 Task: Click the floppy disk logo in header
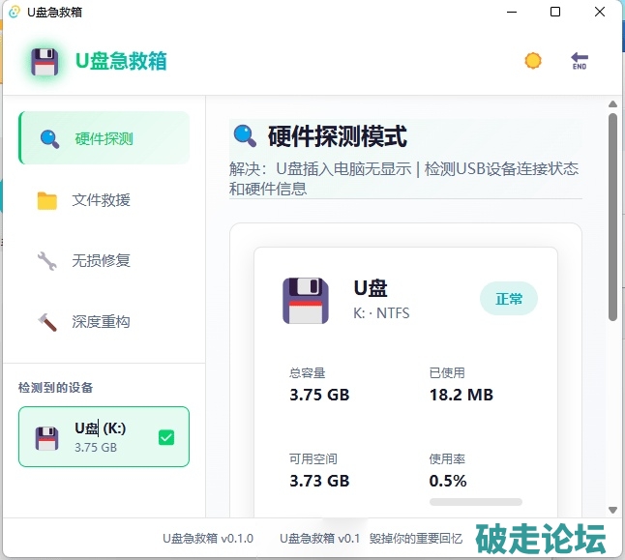click(x=45, y=61)
